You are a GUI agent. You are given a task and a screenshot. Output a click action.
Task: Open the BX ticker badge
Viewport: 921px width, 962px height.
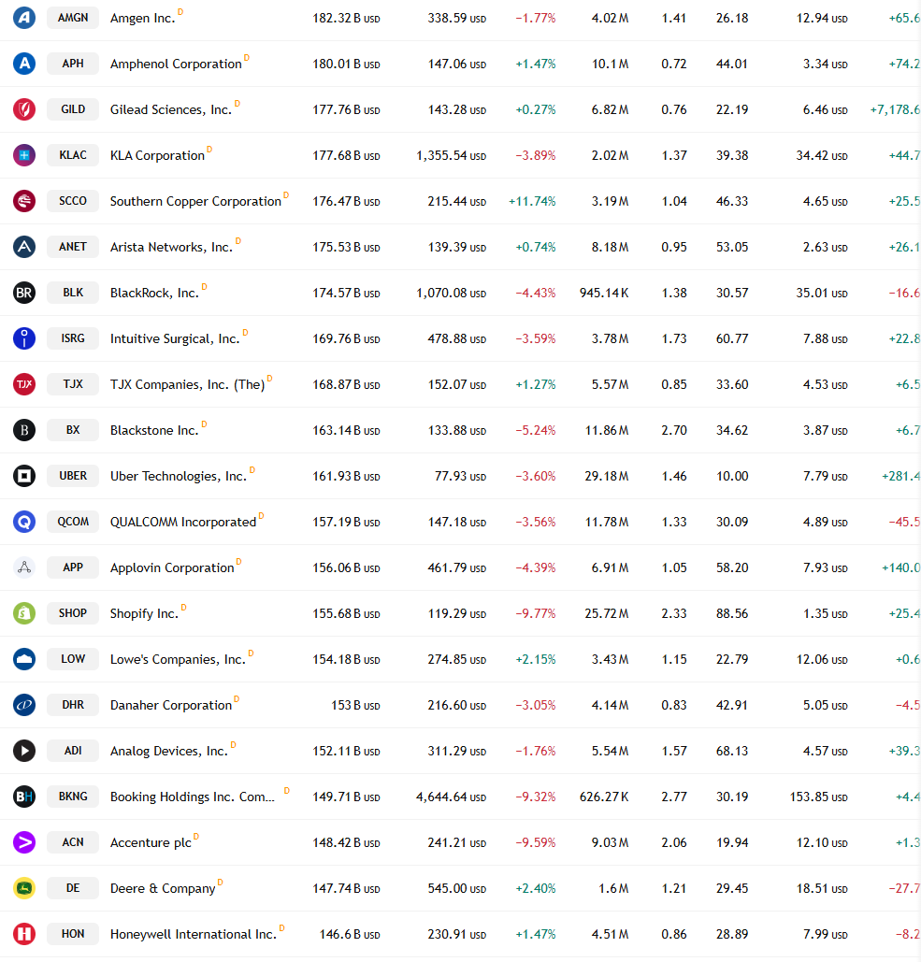coord(73,430)
